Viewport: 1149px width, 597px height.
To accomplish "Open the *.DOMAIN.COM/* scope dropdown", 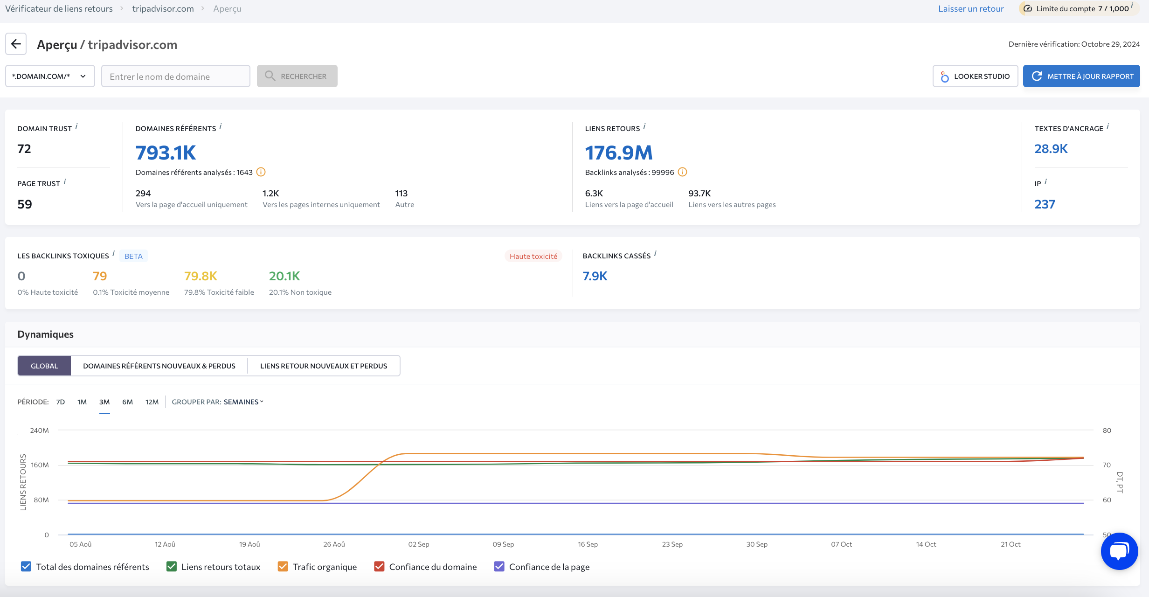I will pos(50,76).
